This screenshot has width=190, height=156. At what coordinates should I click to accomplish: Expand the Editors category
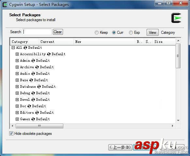[17, 113]
